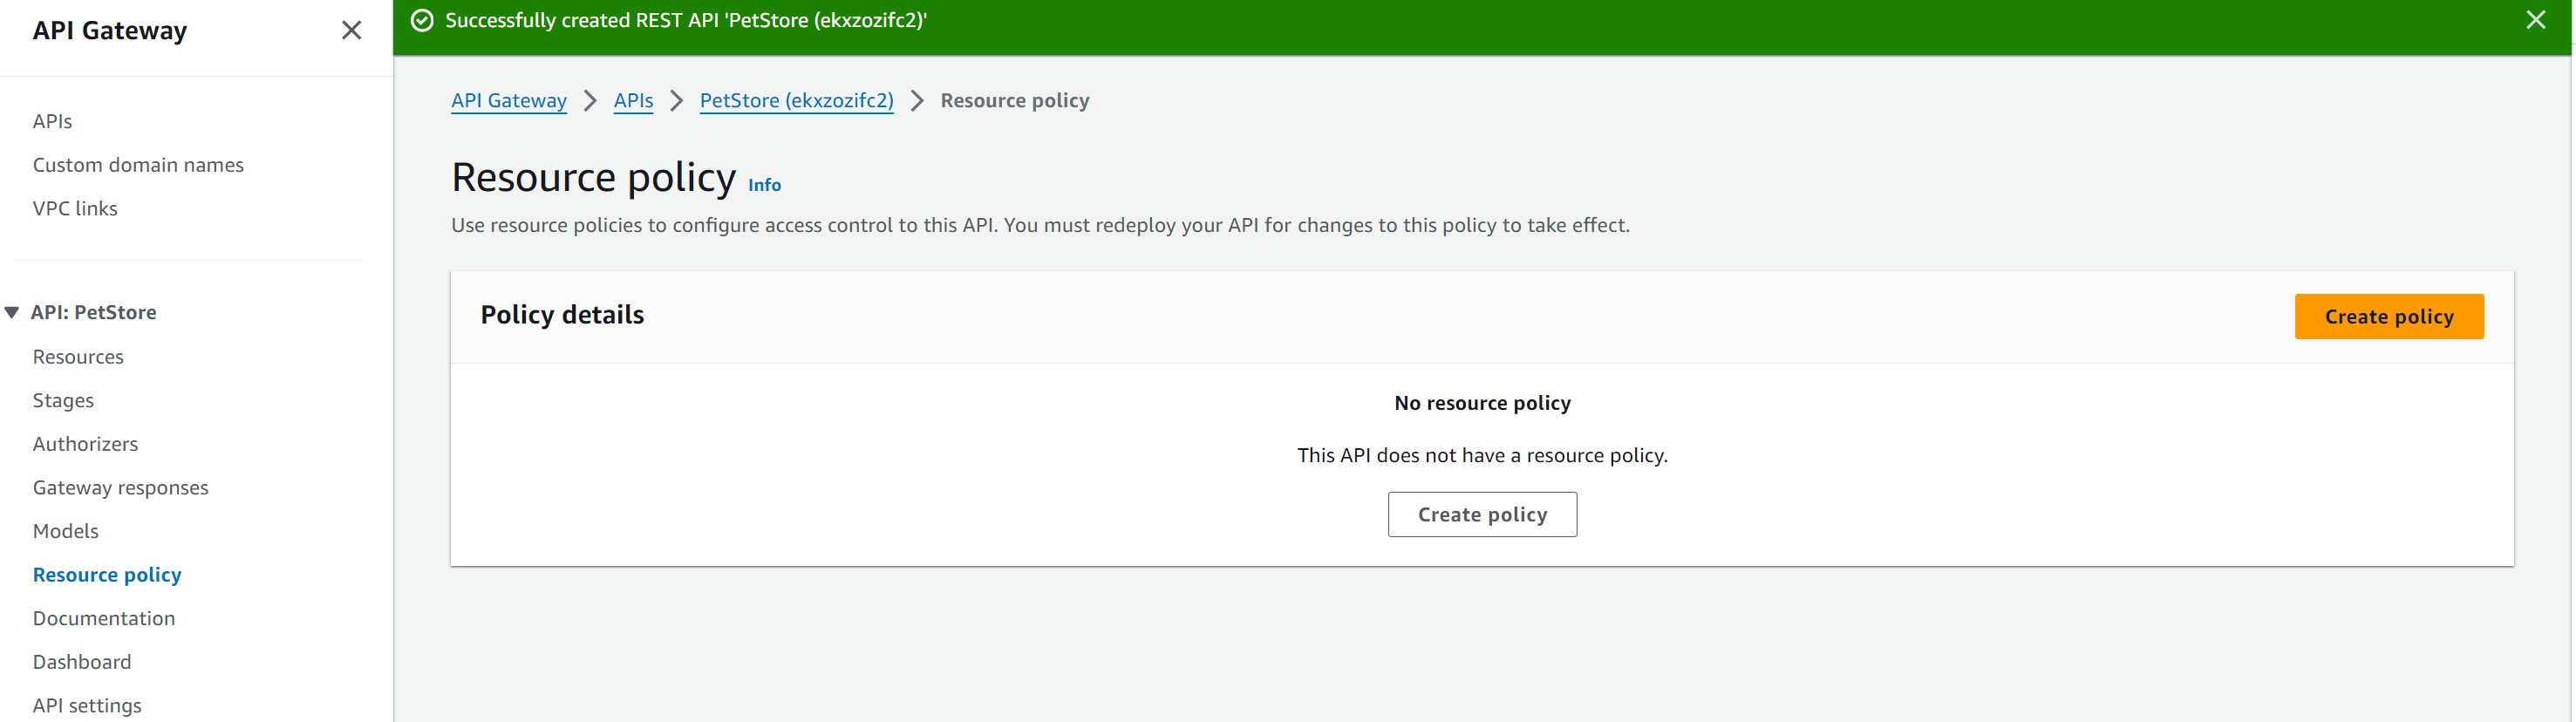The width and height of the screenshot is (2576, 722).
Task: Click 'This API does not have a resource policy.'
Action: point(1482,455)
